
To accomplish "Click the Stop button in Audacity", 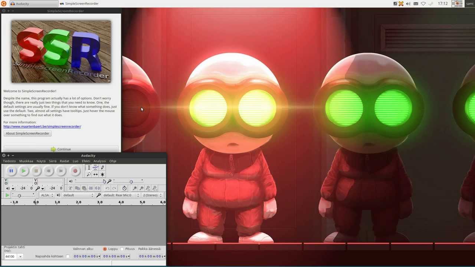I will point(36,171).
